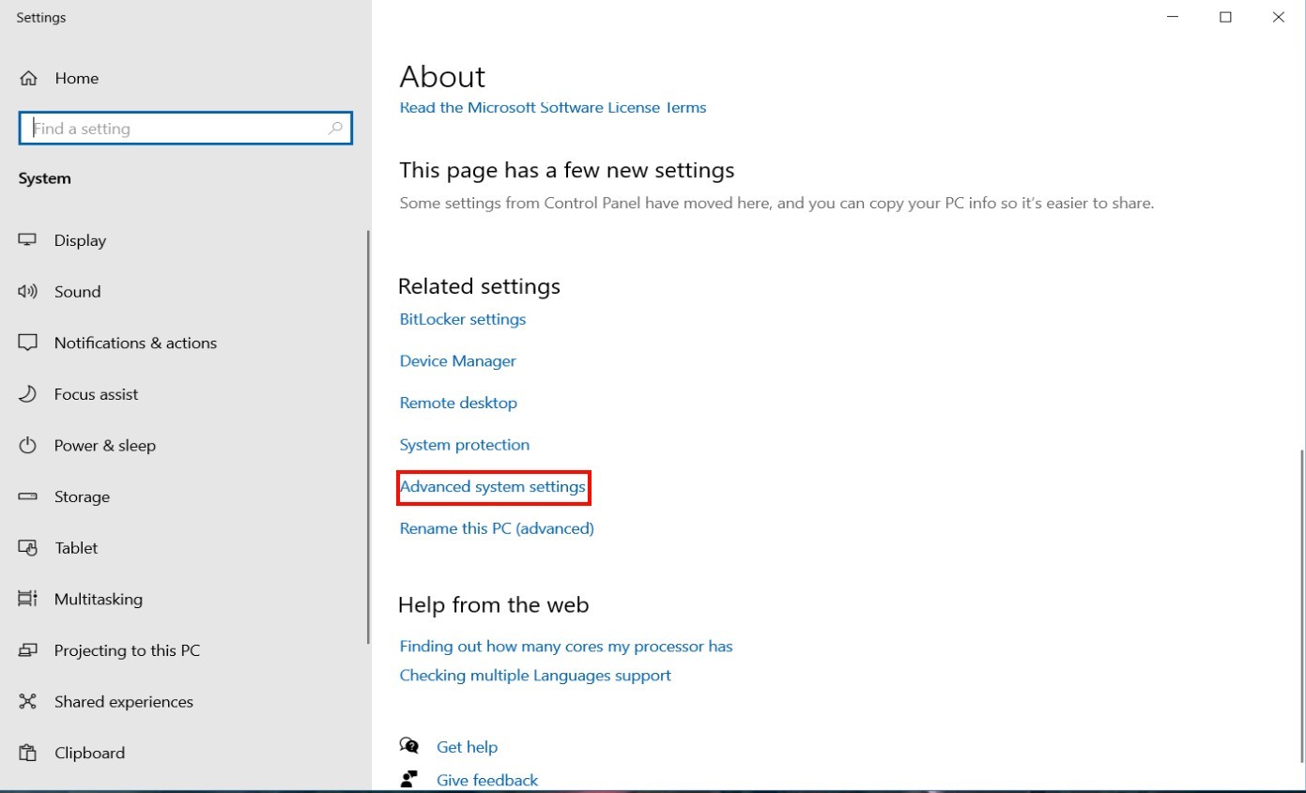The height and width of the screenshot is (793, 1306).
Task: Select Projecting to this PC
Action: click(127, 650)
